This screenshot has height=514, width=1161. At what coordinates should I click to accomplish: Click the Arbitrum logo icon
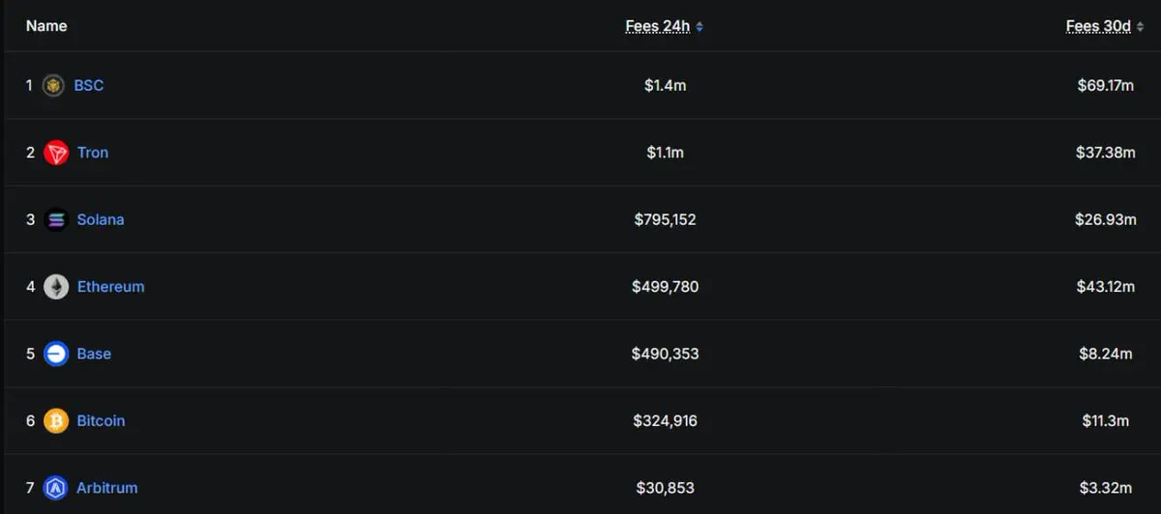[56, 488]
